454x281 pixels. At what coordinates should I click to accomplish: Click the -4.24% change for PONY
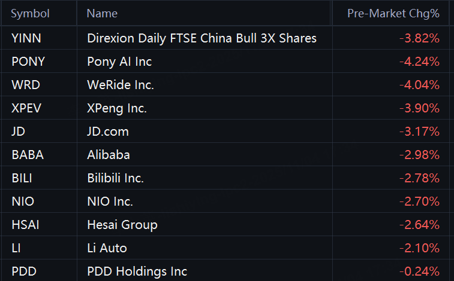pyautogui.click(x=419, y=62)
